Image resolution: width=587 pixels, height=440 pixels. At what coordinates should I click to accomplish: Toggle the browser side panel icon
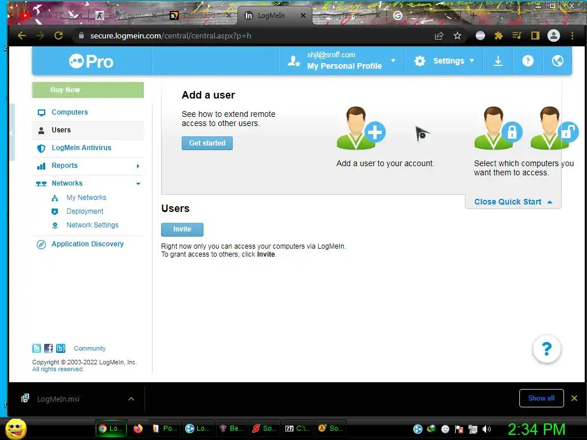535,36
